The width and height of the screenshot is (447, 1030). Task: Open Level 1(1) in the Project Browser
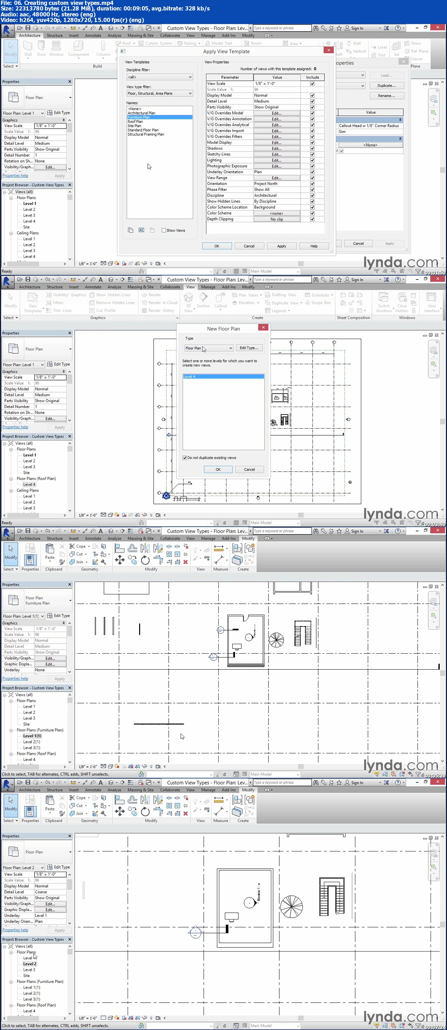coord(32,736)
